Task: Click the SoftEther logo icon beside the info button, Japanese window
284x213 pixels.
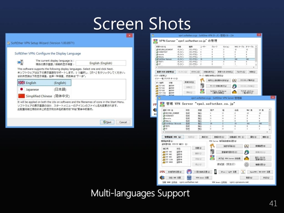Action: point(202,91)
